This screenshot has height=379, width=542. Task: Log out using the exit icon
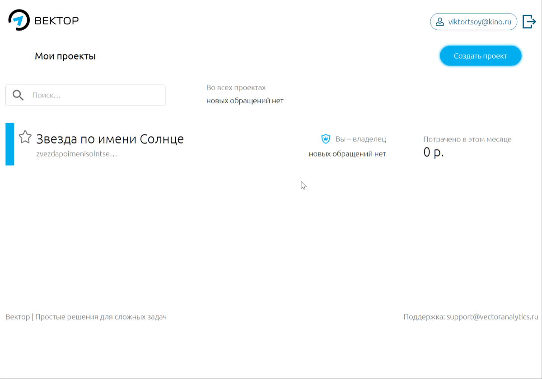coord(529,22)
